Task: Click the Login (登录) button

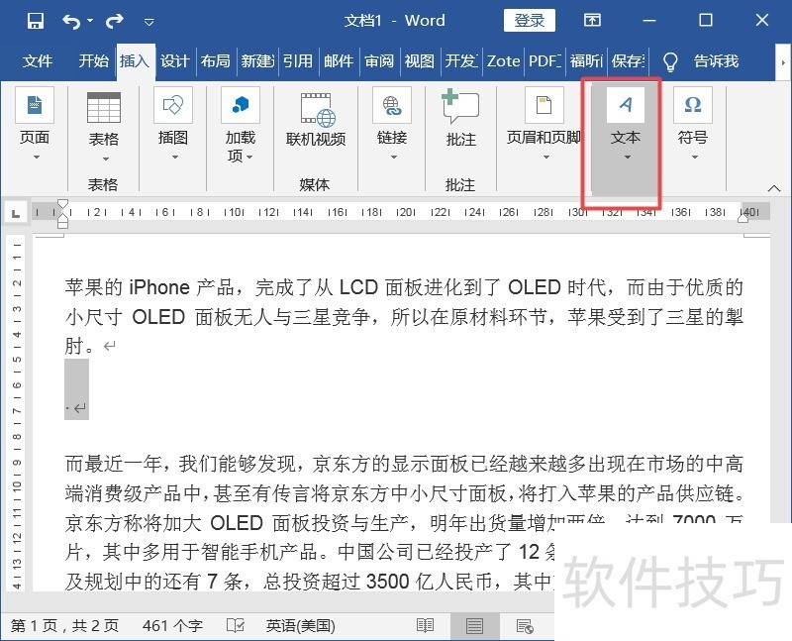Action: [530, 21]
